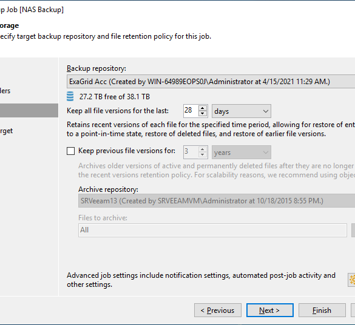Click the blue database storage icon
Viewport: 355px width, 325px height.
(x=70, y=96)
